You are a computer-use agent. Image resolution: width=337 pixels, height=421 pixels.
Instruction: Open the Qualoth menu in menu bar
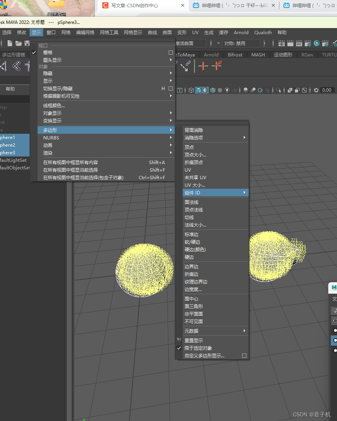[x=263, y=33]
